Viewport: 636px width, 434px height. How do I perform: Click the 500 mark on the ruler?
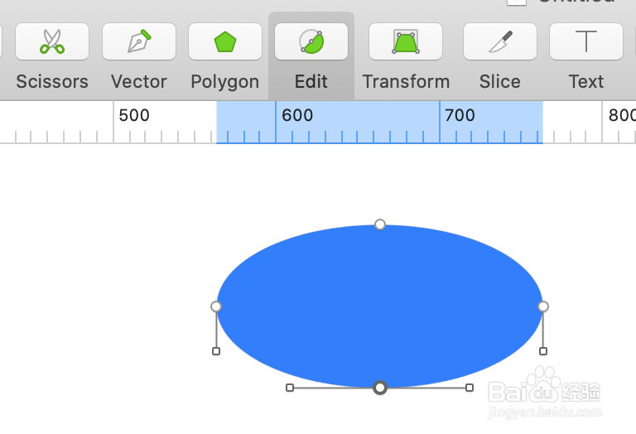pyautogui.click(x=133, y=116)
